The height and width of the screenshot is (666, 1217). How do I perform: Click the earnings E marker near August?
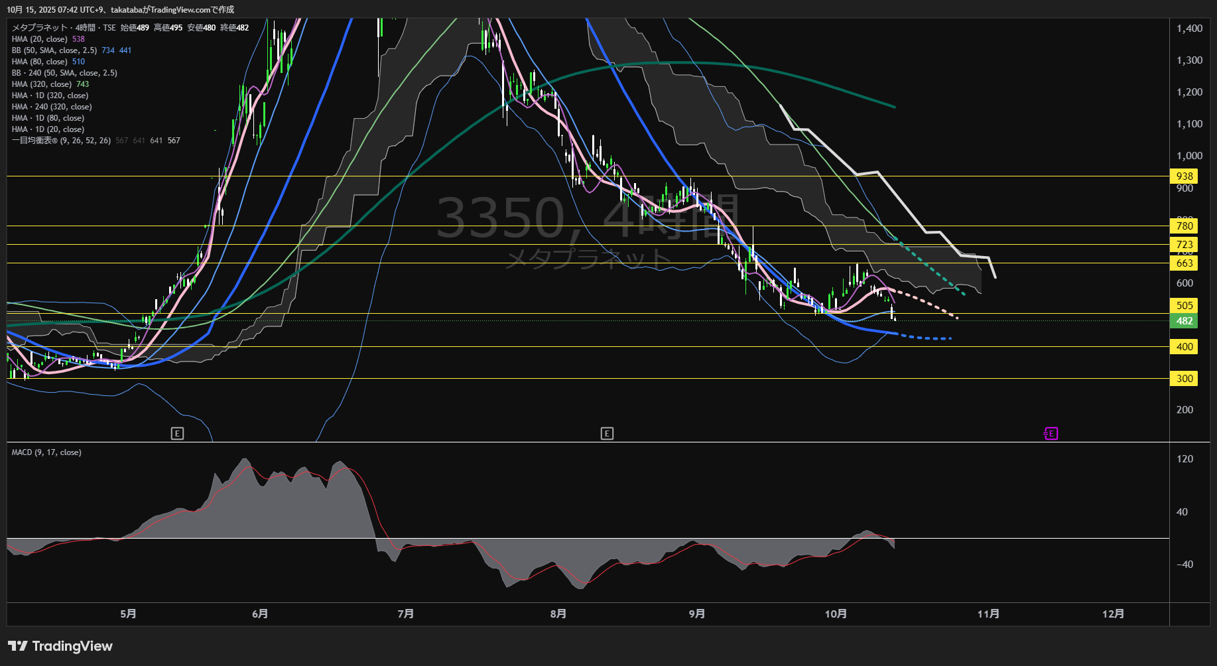(x=607, y=434)
